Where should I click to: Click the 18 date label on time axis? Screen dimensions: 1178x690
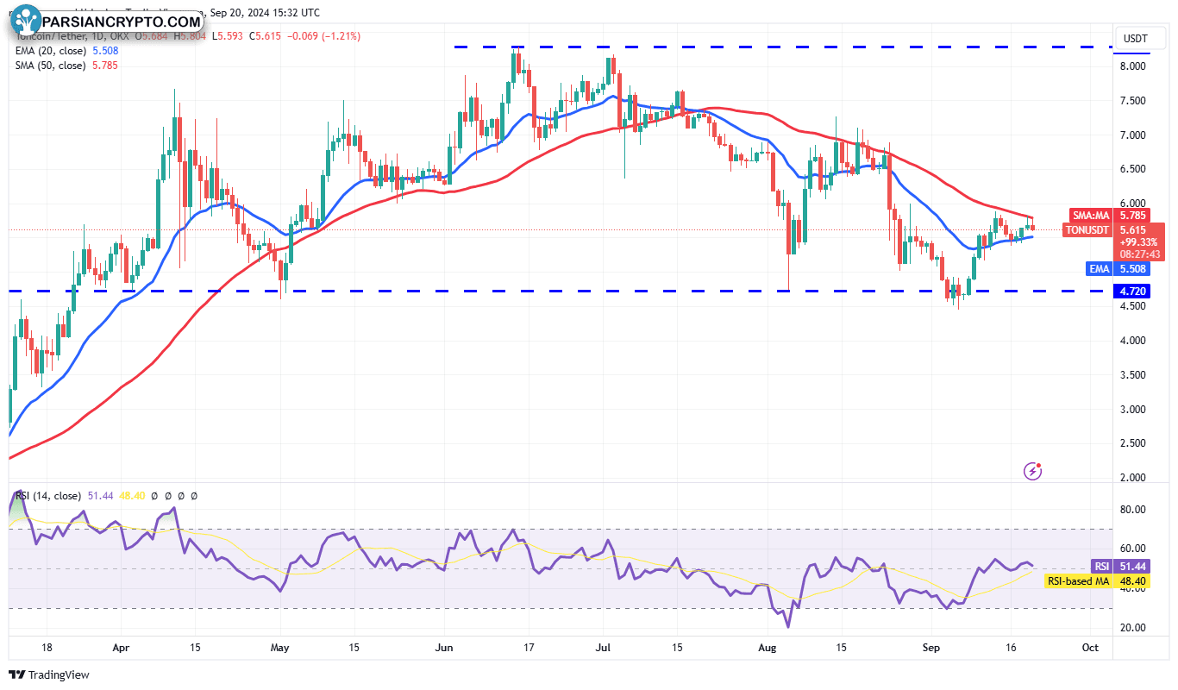click(47, 646)
